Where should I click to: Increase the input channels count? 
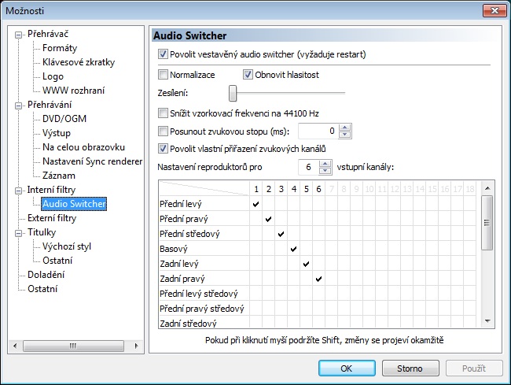click(325, 164)
